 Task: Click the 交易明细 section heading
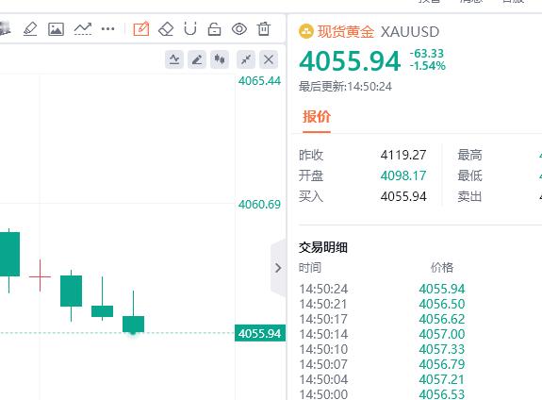click(x=323, y=247)
